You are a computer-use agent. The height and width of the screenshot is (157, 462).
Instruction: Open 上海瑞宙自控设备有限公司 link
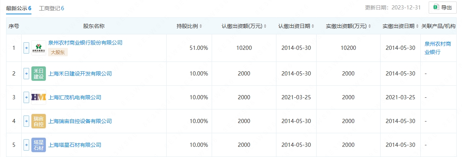[x=80, y=121]
